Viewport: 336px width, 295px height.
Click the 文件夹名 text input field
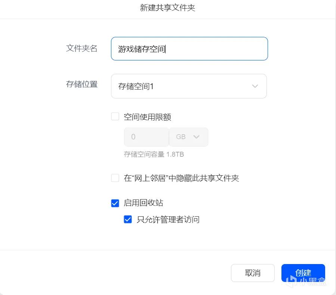tap(189, 49)
